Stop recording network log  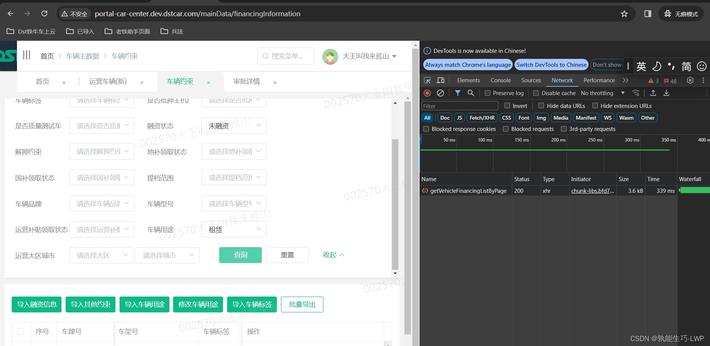click(427, 93)
